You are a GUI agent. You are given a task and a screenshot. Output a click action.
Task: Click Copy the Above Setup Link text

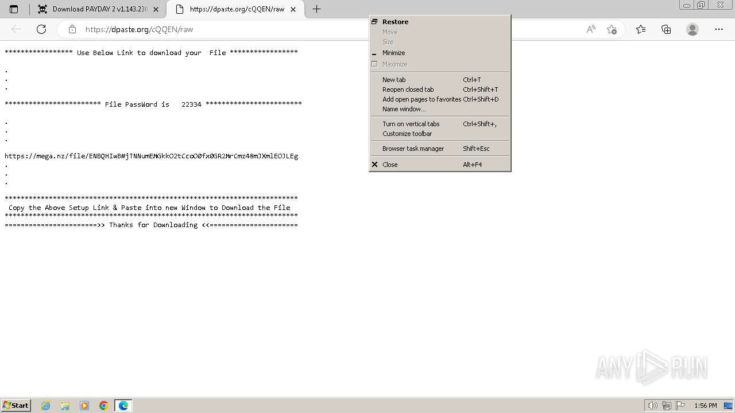pyautogui.click(x=149, y=208)
